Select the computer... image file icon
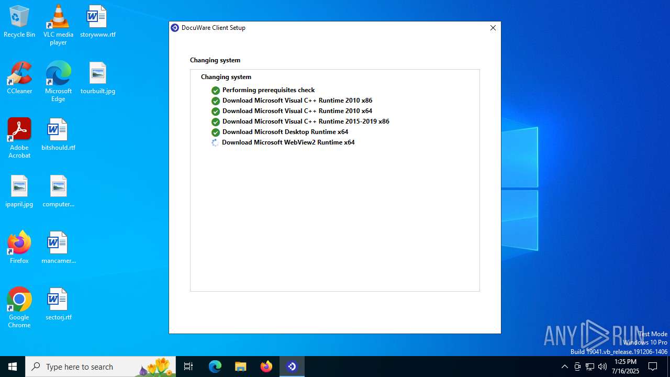670x377 pixels. [58, 192]
